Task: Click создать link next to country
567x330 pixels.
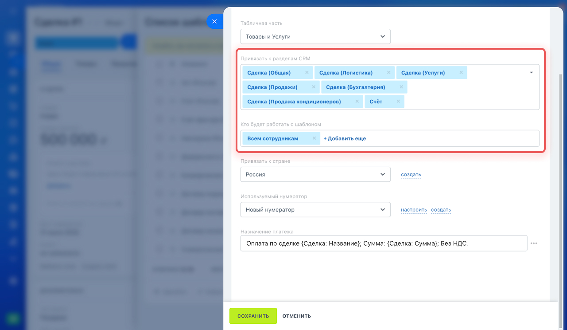Action: 411,174
